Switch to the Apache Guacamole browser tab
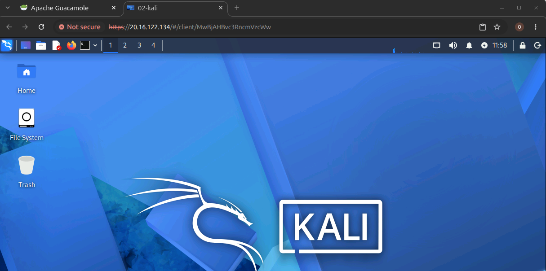 click(60, 8)
